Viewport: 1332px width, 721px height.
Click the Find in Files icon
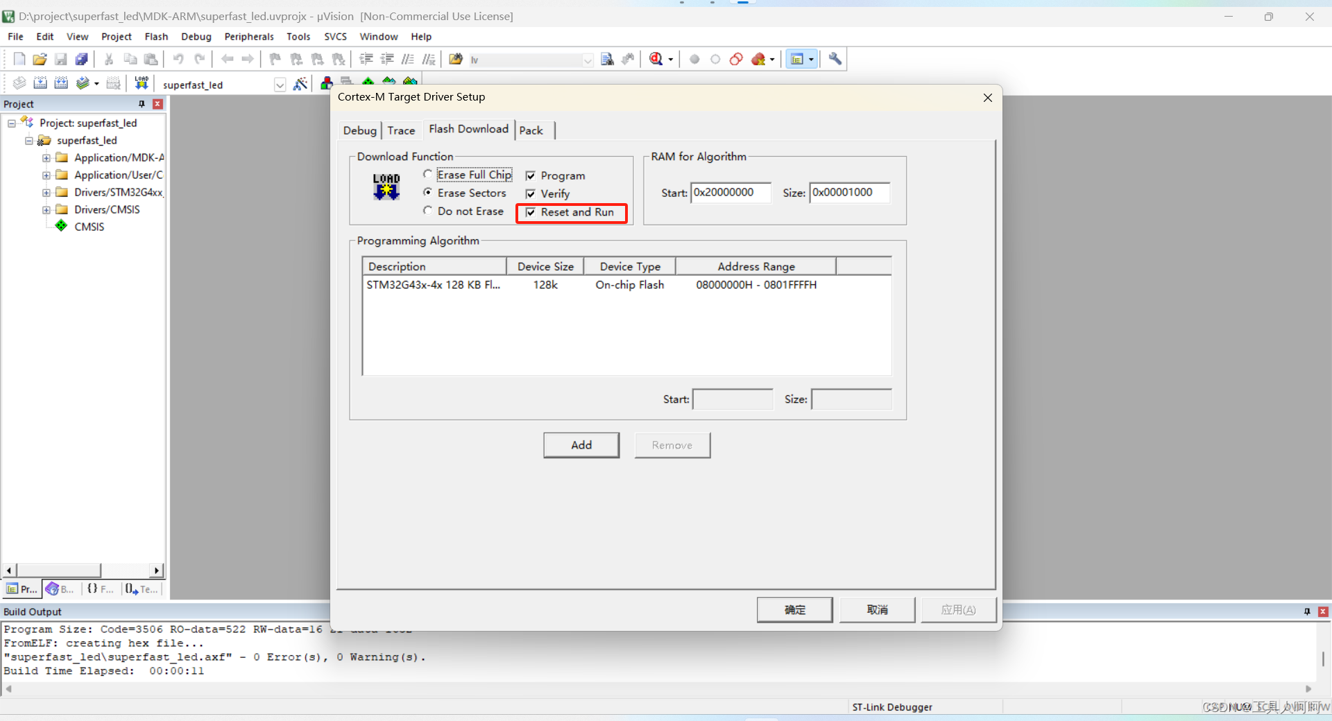tap(456, 60)
